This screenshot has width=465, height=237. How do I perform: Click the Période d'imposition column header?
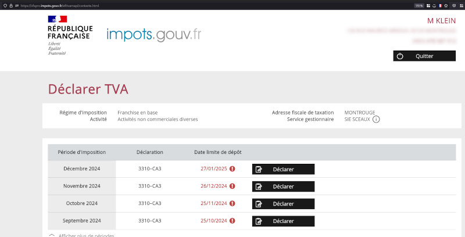pos(82,152)
